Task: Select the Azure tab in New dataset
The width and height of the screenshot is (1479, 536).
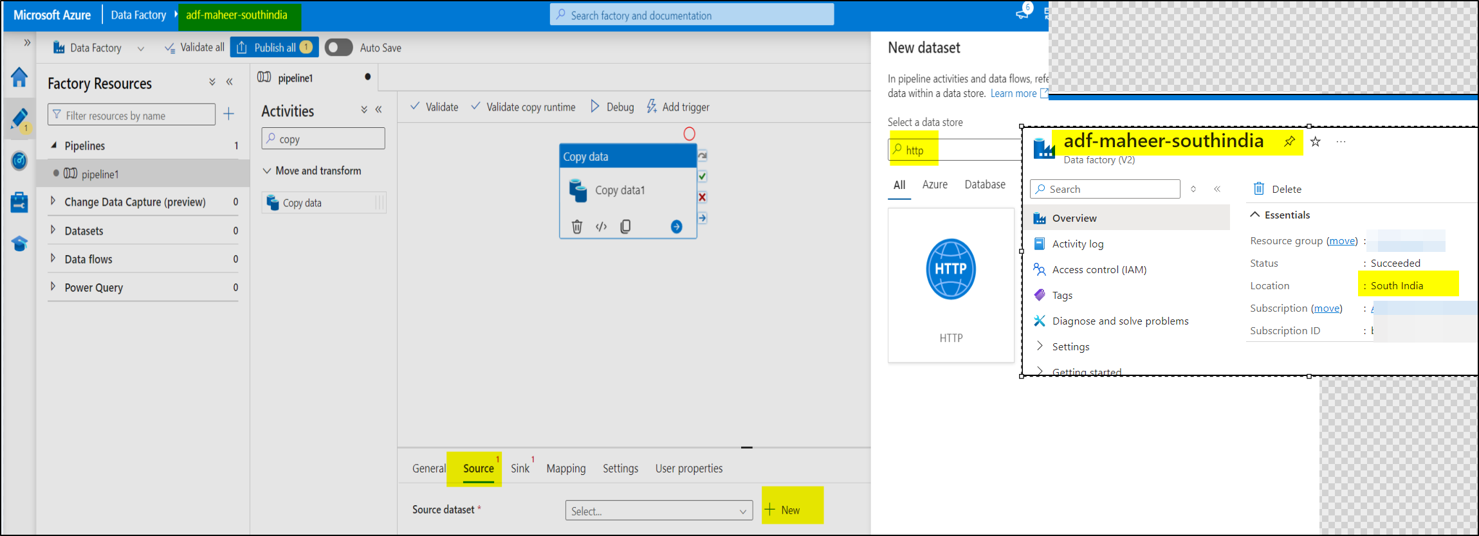Action: (935, 184)
